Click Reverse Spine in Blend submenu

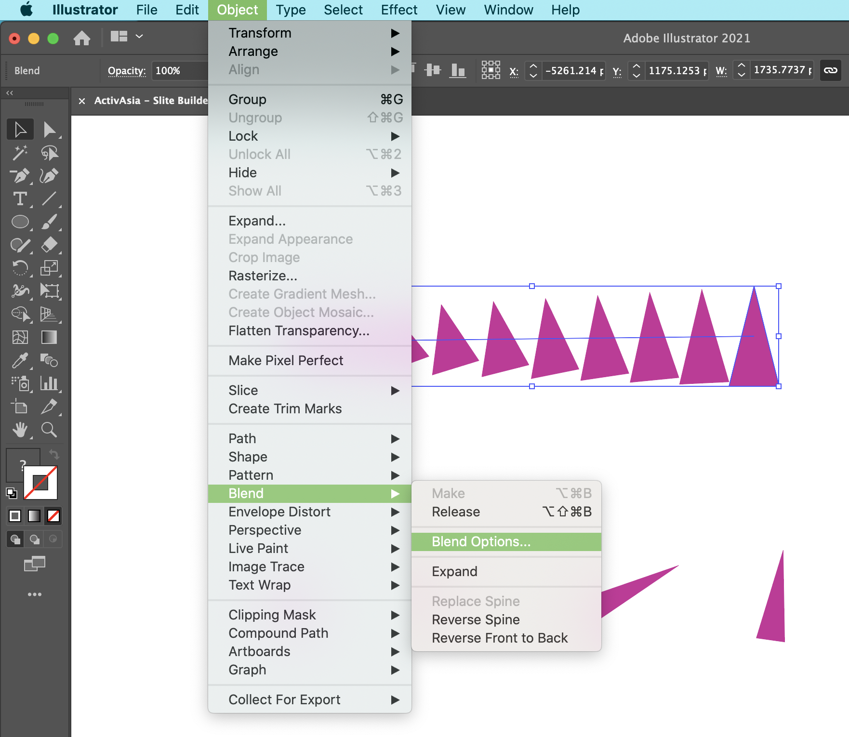coord(476,619)
